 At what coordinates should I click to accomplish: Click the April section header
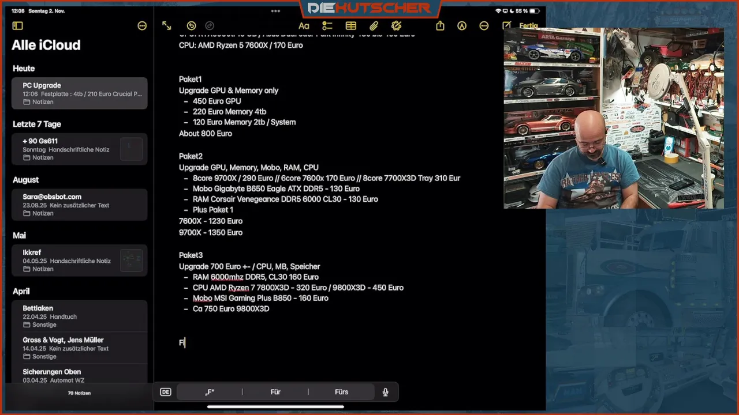click(21, 292)
